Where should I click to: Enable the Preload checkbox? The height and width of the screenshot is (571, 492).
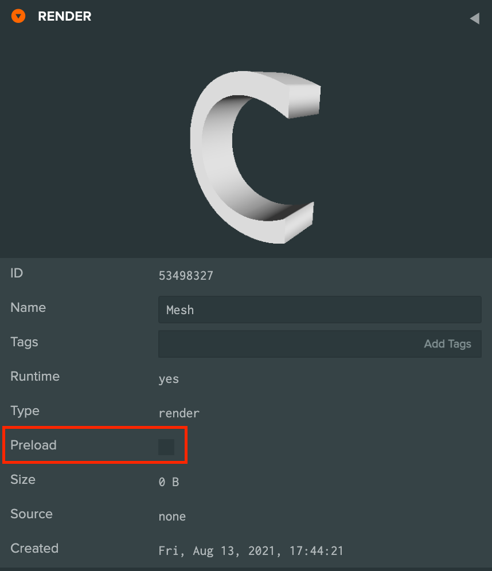pyautogui.click(x=166, y=447)
